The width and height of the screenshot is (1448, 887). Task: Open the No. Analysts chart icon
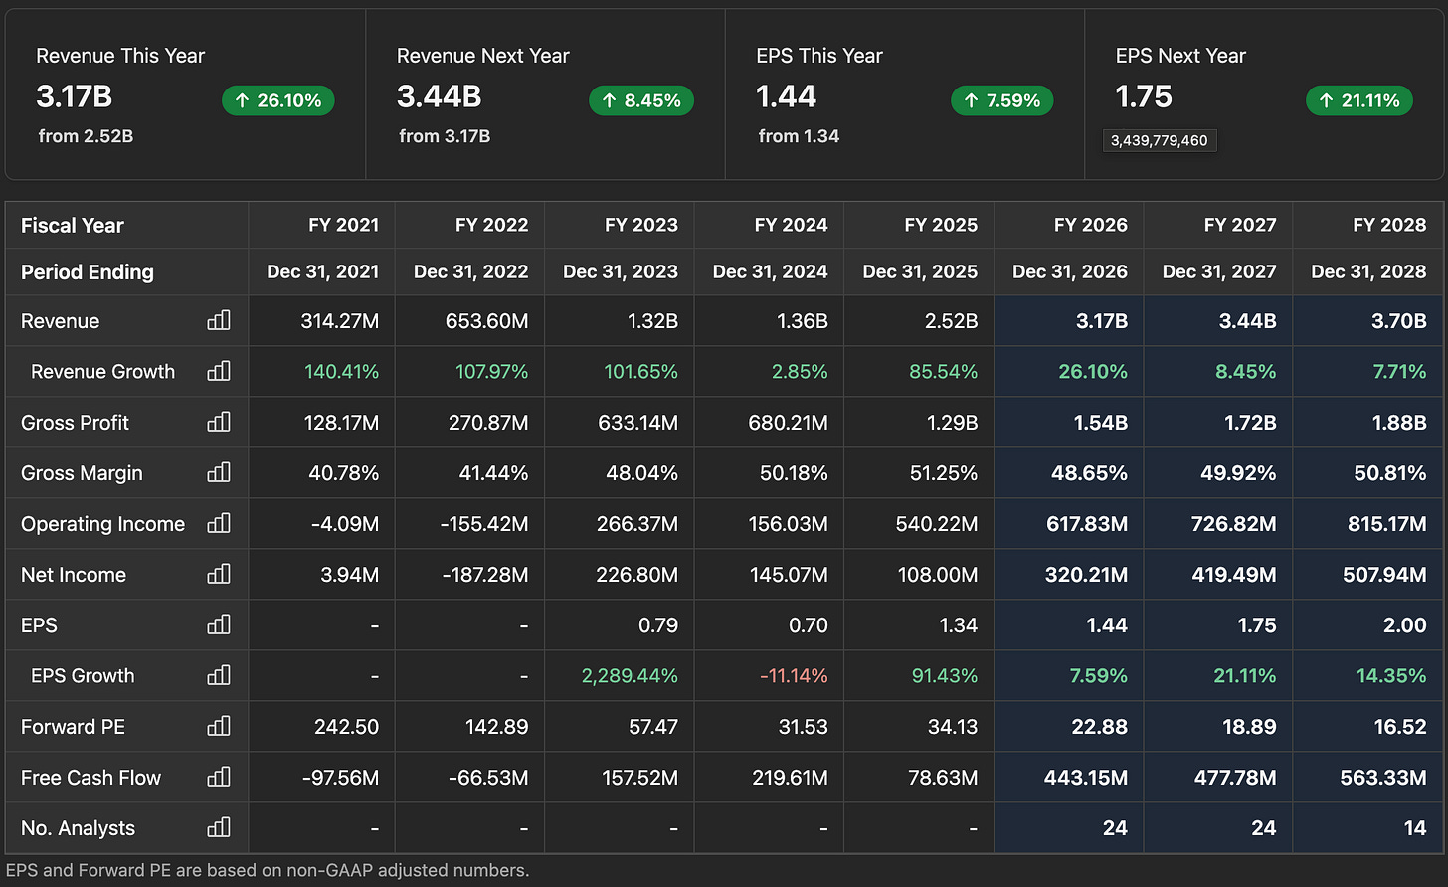pyautogui.click(x=219, y=827)
